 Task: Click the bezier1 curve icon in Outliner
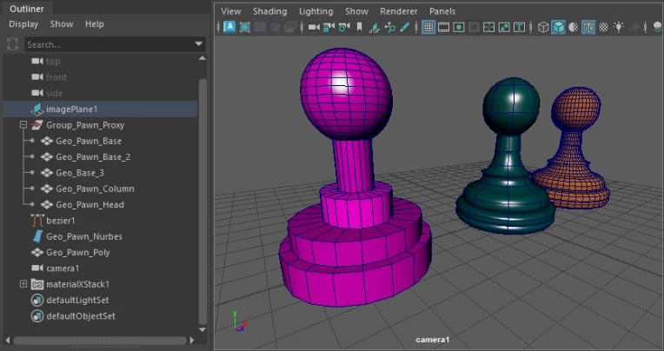pos(37,221)
